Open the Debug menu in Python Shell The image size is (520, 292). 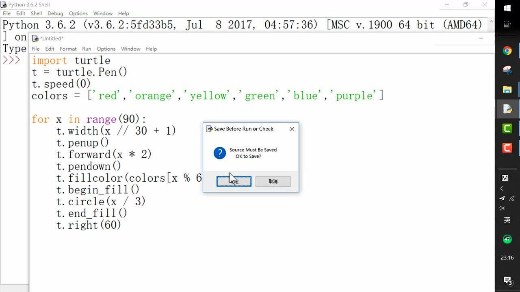(x=54, y=13)
